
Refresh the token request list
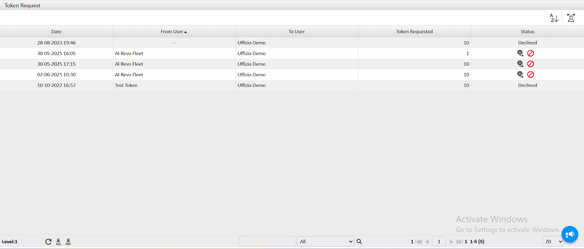coord(48,242)
